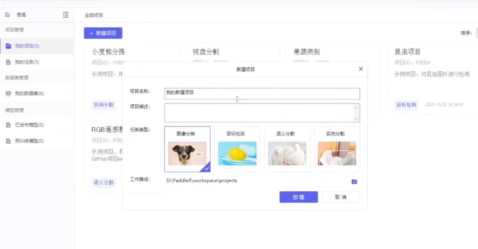Click inside the 项目名称 text field
This screenshot has width=478, height=249.
tap(262, 93)
